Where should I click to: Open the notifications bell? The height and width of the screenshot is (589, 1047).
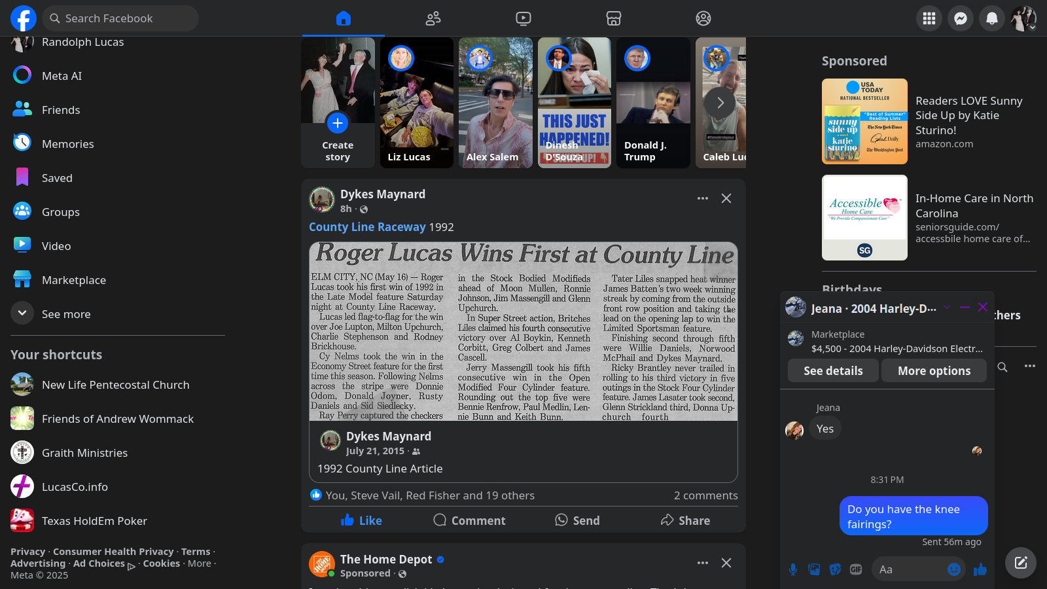pyautogui.click(x=991, y=18)
